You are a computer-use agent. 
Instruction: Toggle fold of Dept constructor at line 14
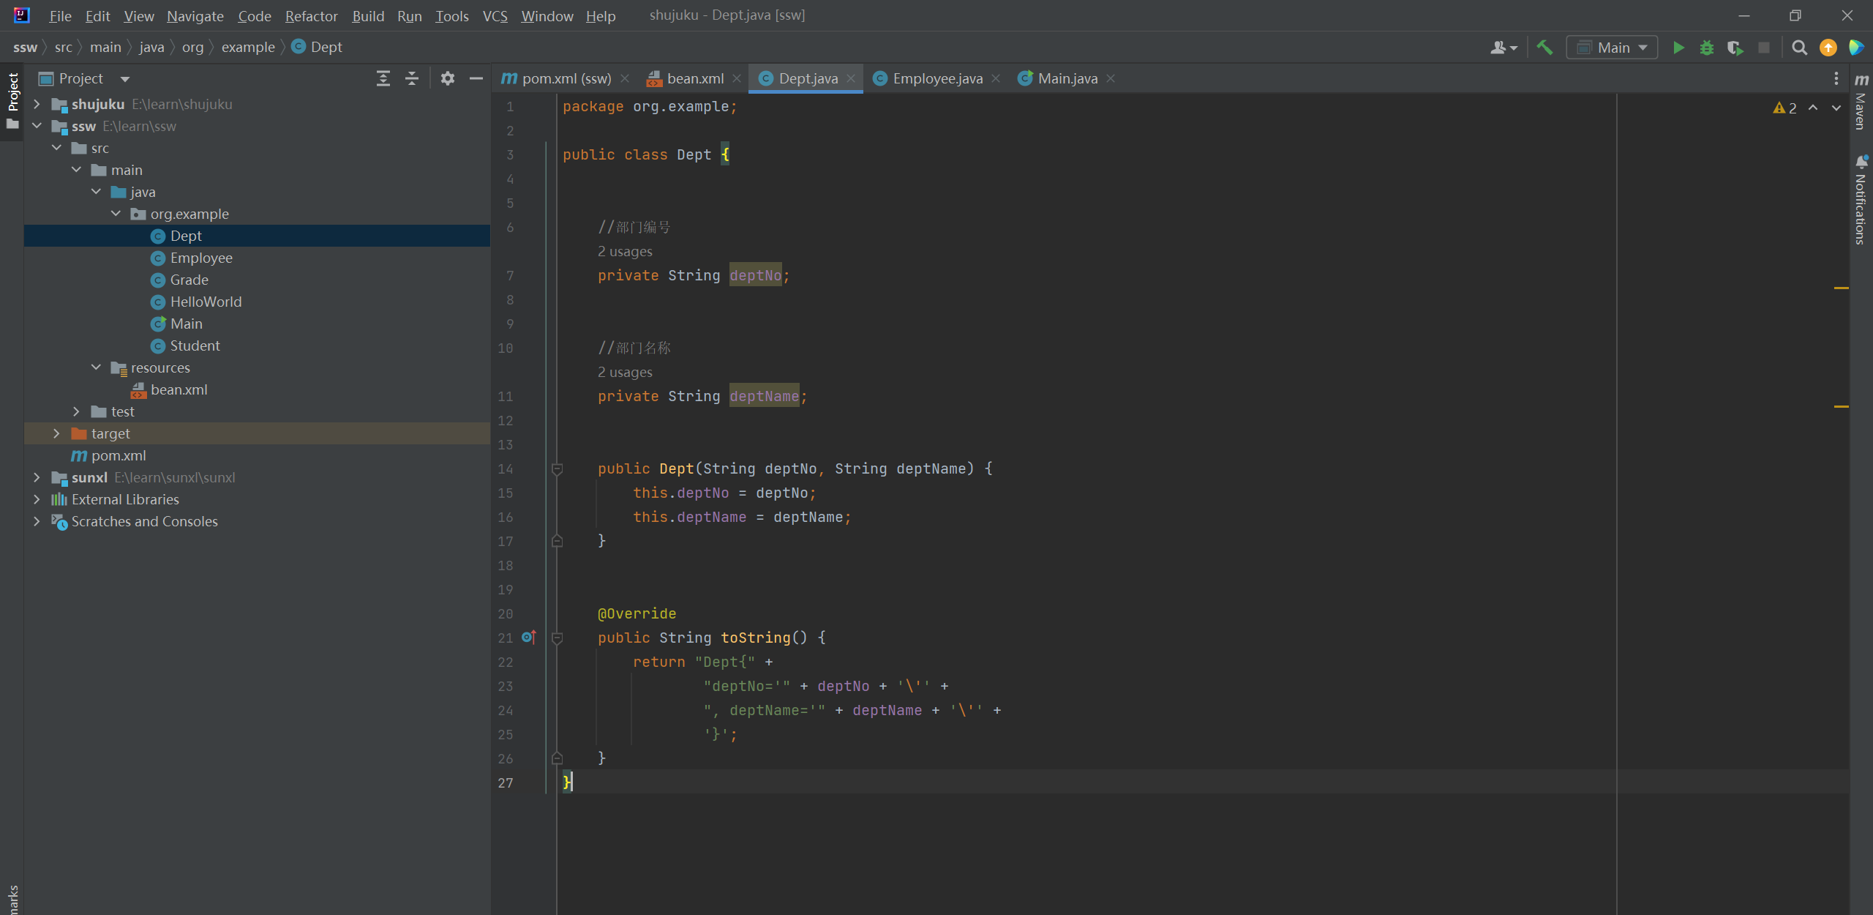point(557,469)
